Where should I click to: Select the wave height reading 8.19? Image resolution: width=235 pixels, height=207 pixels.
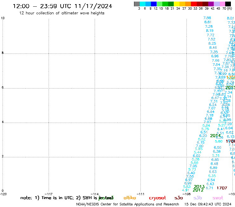(210, 31)
